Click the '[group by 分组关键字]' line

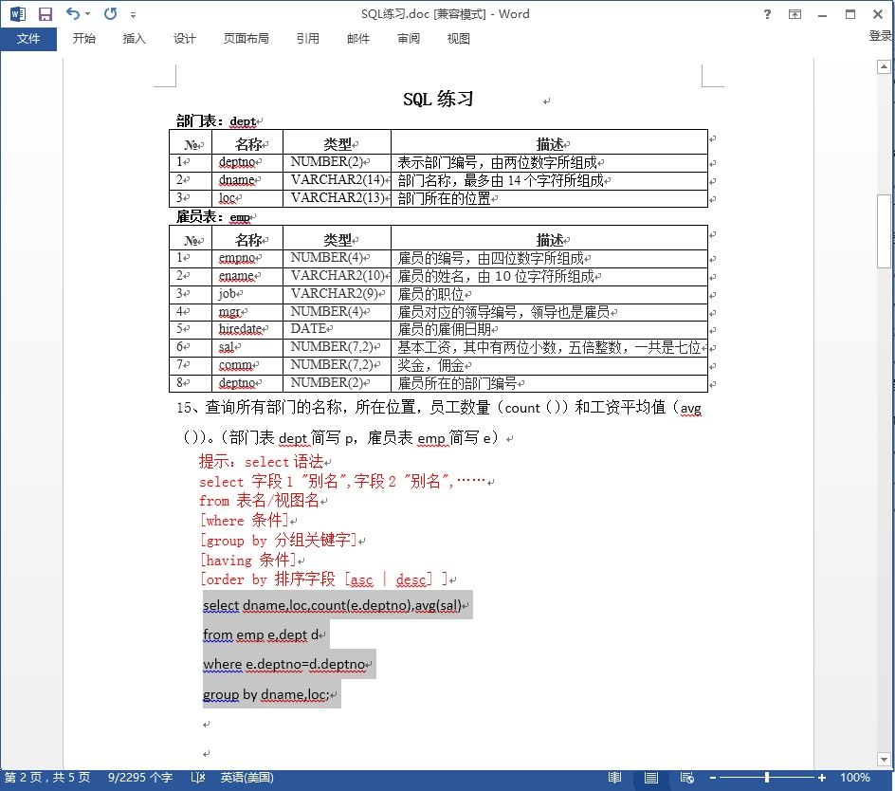click(x=279, y=541)
